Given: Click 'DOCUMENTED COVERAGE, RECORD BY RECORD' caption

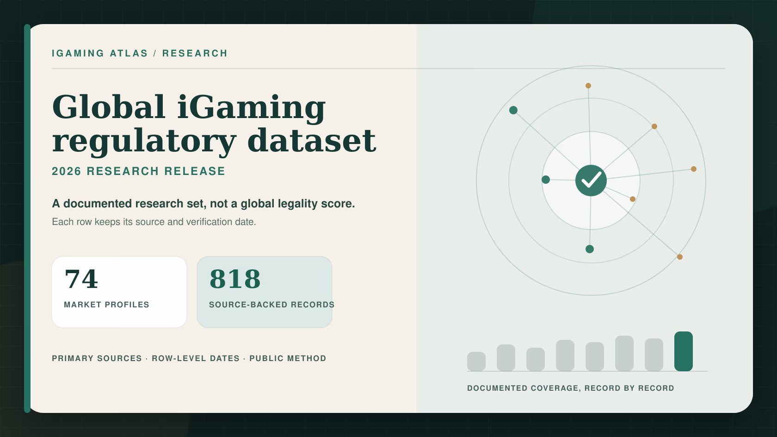Looking at the screenshot, I should pos(571,388).
